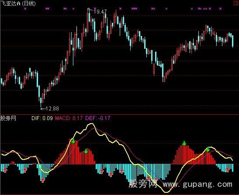
Task: Select the 飞亚达A stock name title
Action: tap(10, 4)
